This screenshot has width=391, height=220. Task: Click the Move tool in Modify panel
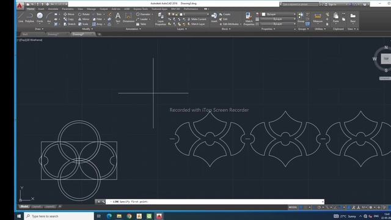(69, 15)
